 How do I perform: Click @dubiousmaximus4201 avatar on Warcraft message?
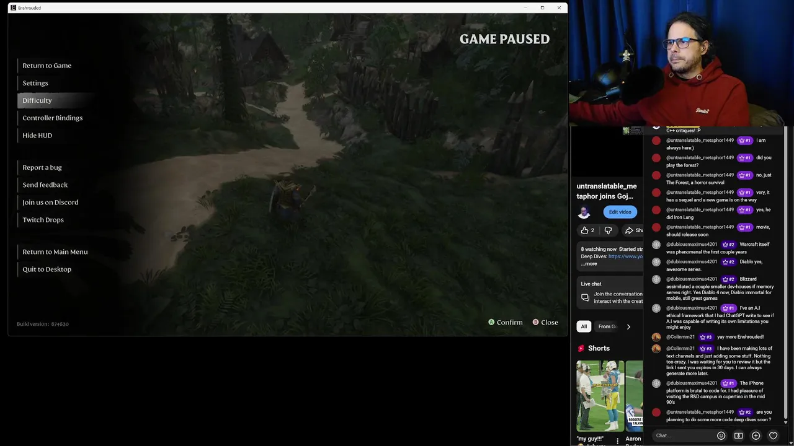[x=656, y=245]
